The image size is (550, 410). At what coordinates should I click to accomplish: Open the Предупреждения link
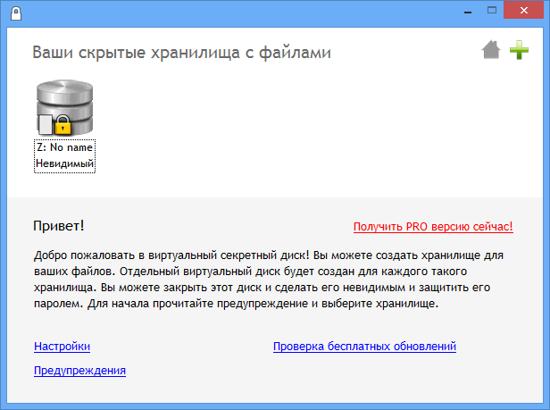coord(79,370)
